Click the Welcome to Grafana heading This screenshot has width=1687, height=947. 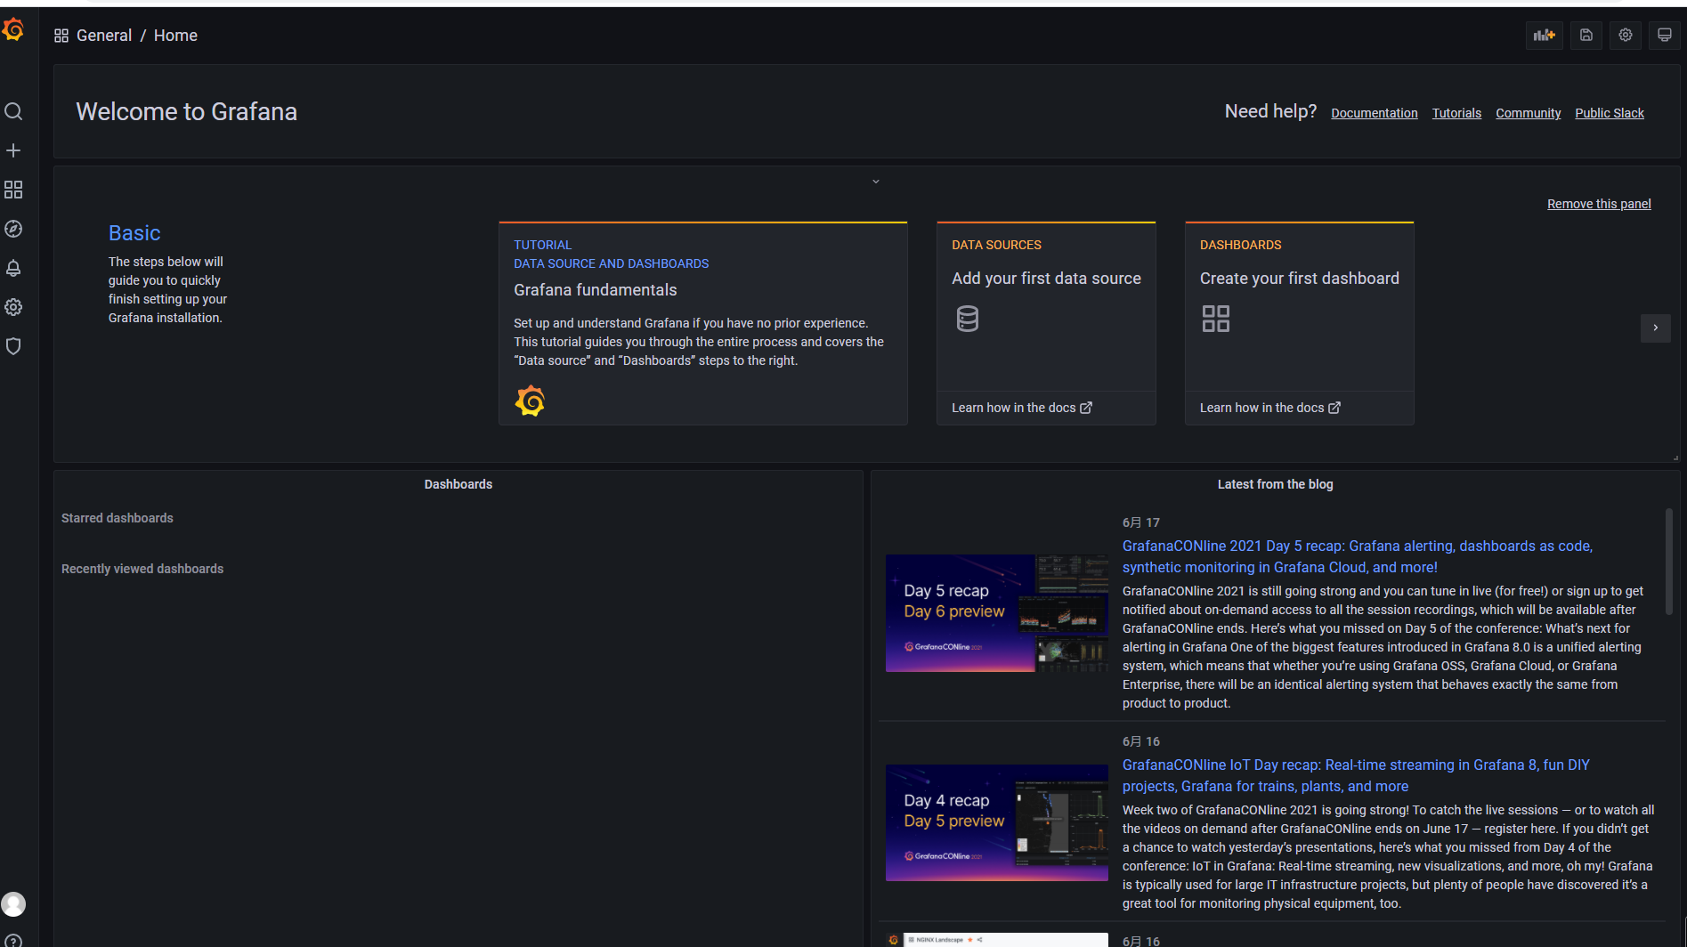click(187, 111)
